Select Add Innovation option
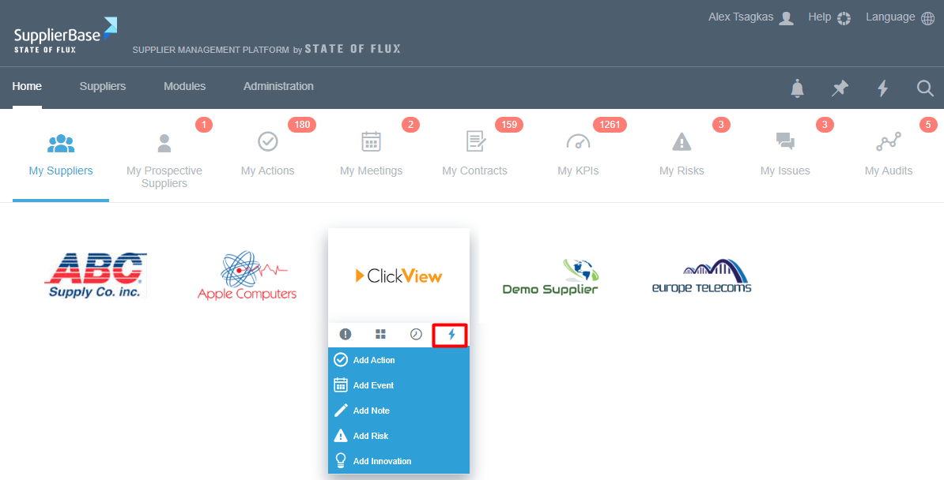Screen dimensions: 944x480 (x=381, y=461)
